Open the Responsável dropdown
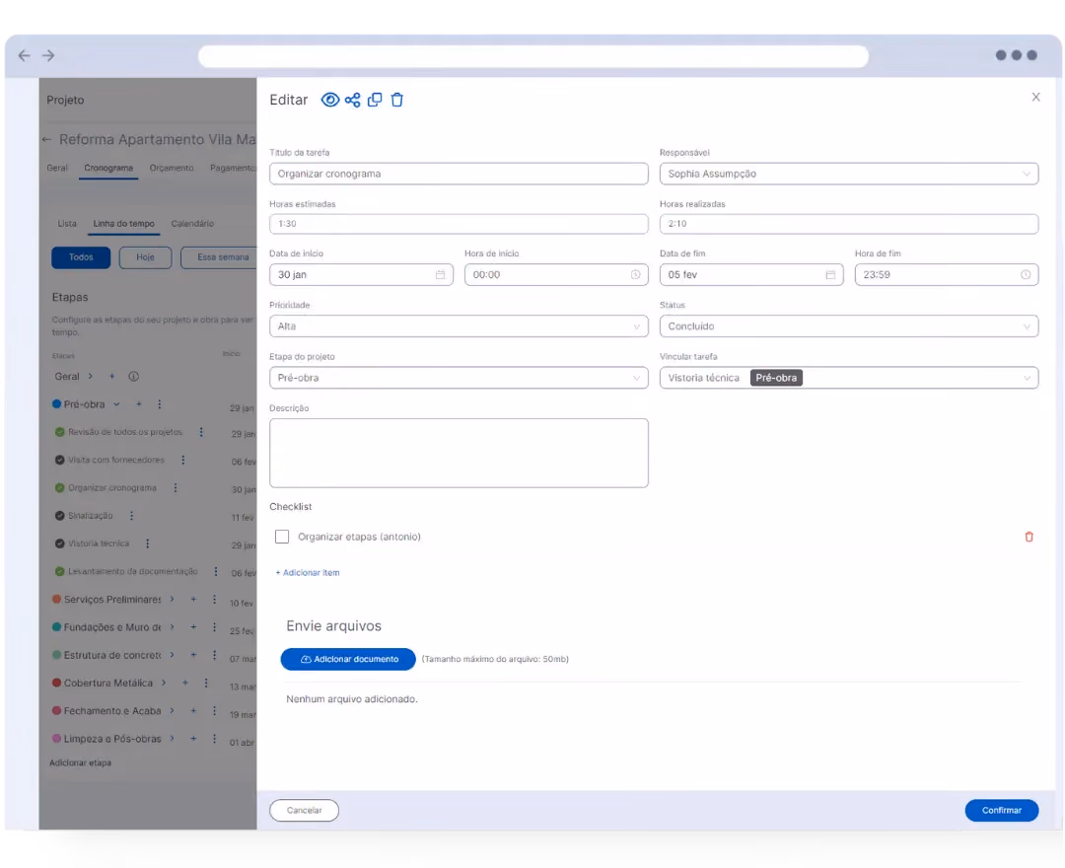The image size is (1065, 868). pos(848,174)
